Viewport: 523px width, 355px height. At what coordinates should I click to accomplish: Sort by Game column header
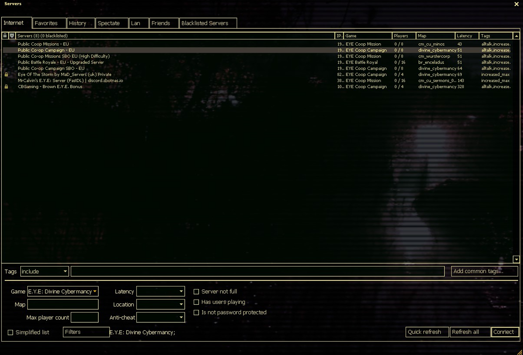368,36
